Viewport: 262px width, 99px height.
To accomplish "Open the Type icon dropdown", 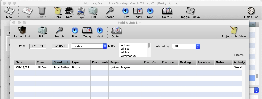I will pyautogui.click(x=81, y=11).
